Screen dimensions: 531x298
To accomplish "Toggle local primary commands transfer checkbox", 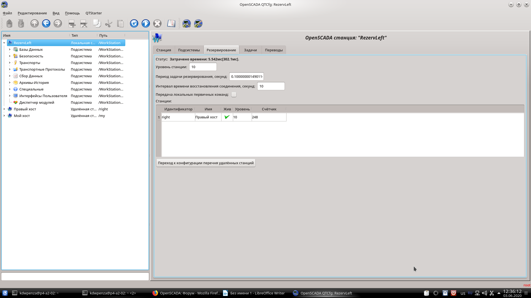I will (x=234, y=95).
